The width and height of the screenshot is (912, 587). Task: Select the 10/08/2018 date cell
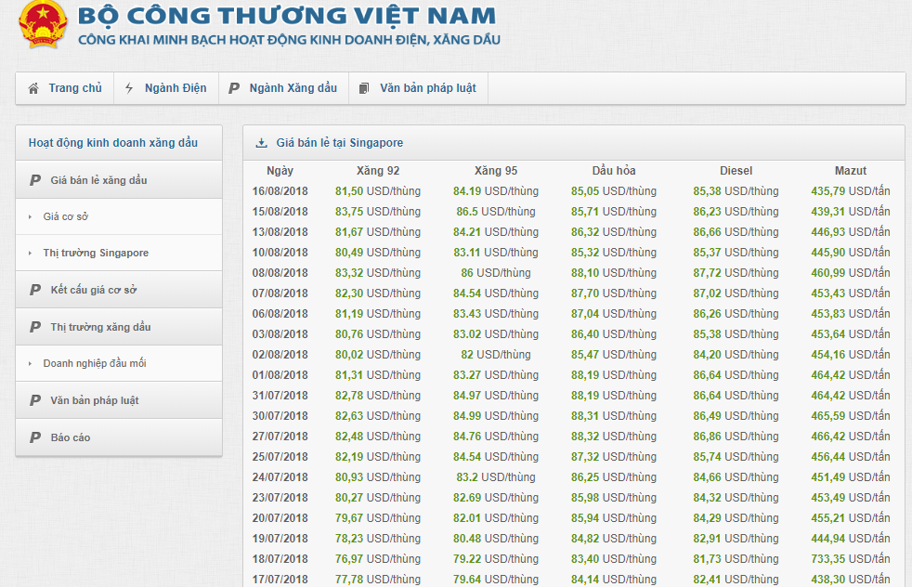click(x=280, y=253)
